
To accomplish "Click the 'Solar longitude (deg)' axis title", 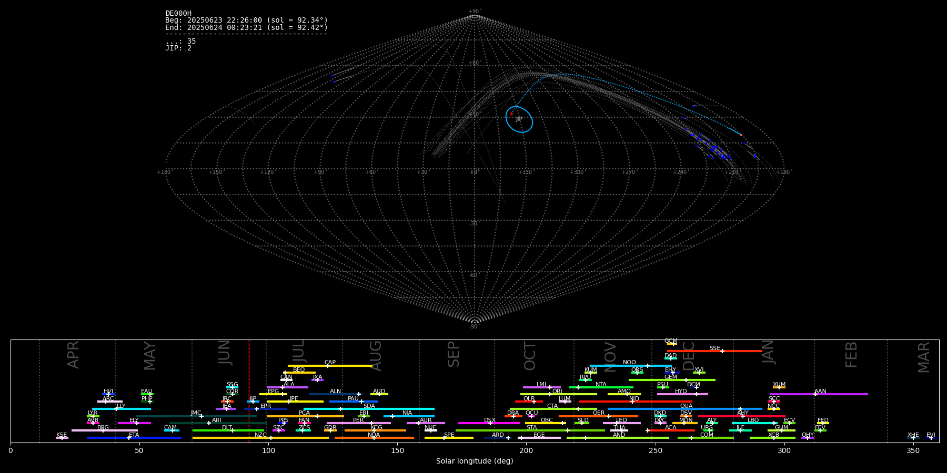I will [x=475, y=461].
